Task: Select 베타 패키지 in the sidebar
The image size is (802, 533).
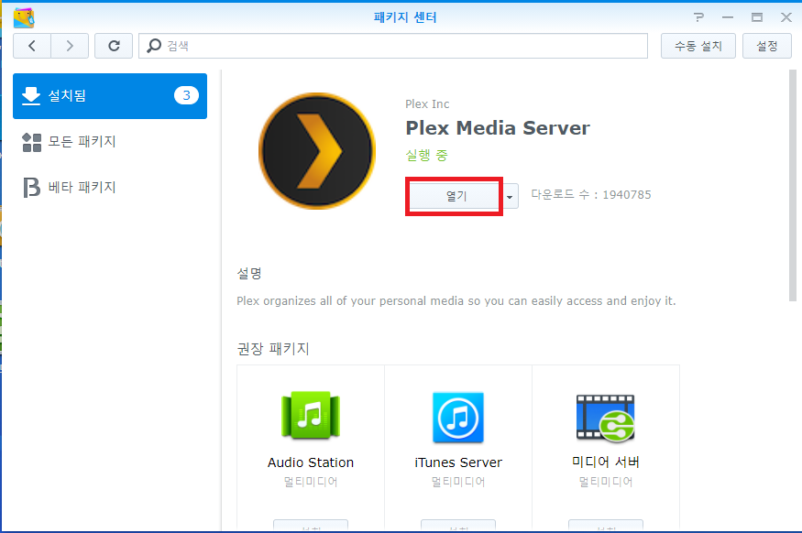Action: [110, 187]
